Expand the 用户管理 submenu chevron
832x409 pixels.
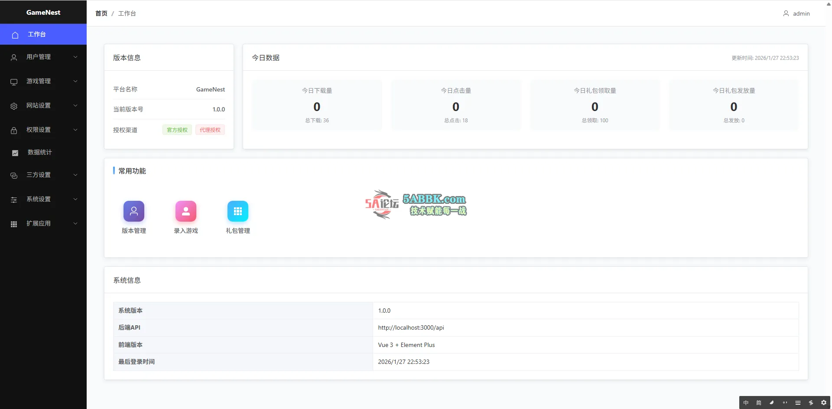click(75, 57)
